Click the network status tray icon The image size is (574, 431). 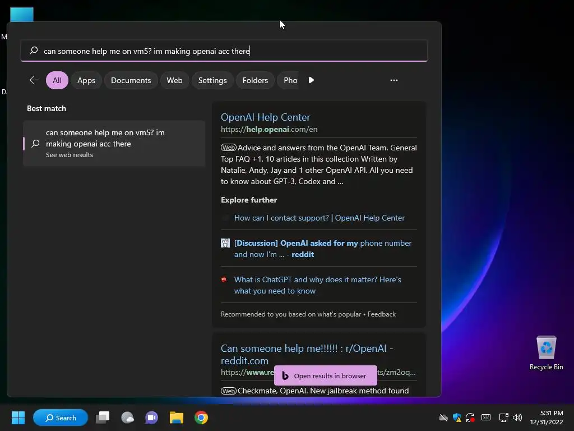click(504, 418)
